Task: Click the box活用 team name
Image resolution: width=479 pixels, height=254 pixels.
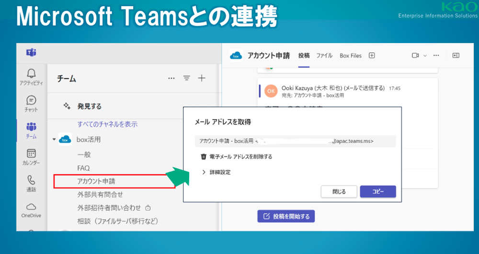Action: (88, 140)
